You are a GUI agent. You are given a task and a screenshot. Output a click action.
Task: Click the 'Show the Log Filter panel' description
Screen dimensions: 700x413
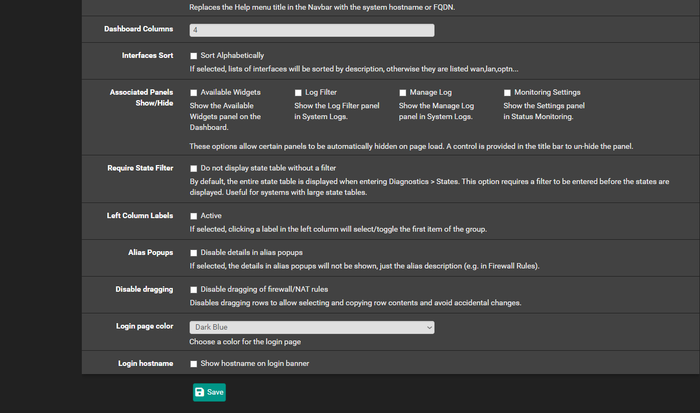coord(337,111)
